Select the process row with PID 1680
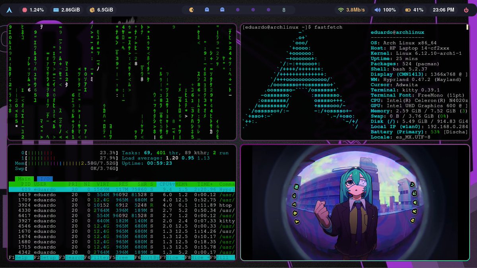 click(122, 242)
